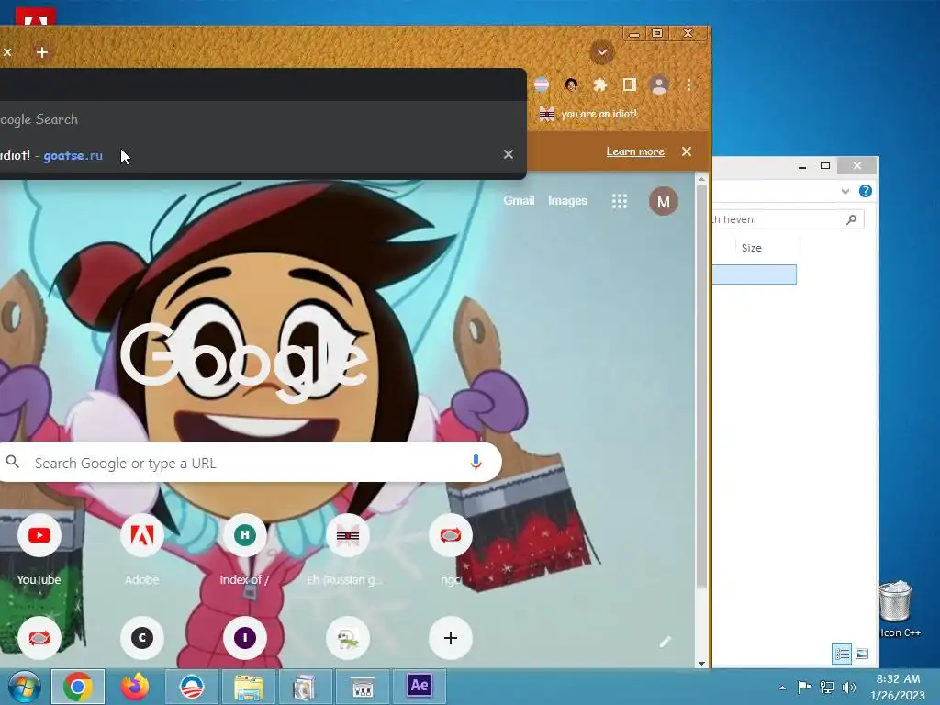Open the Obama logo taskbar app
The height and width of the screenshot is (705, 940).
pyautogui.click(x=192, y=687)
